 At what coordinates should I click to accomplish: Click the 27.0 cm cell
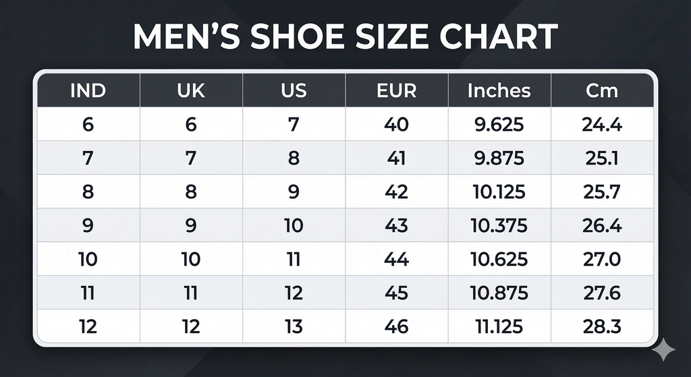pos(602,260)
